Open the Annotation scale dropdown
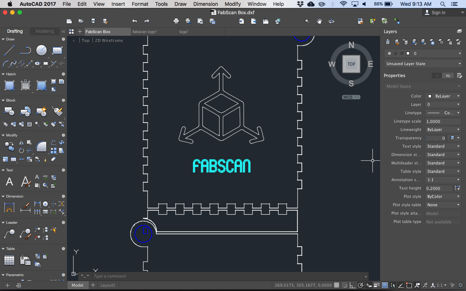The image size is (466, 291). (x=443, y=180)
